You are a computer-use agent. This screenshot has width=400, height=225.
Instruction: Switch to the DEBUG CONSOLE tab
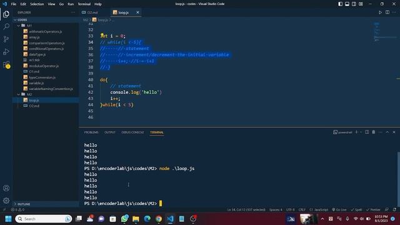[x=132, y=132]
